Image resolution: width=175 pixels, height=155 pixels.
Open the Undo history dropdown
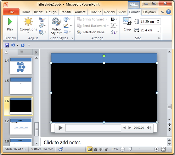[17, 45]
